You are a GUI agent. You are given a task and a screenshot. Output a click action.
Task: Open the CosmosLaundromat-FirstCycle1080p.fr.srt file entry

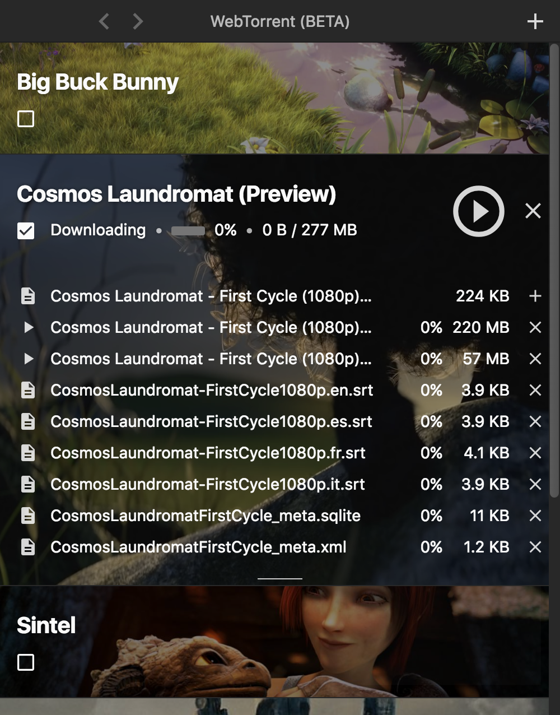point(208,453)
